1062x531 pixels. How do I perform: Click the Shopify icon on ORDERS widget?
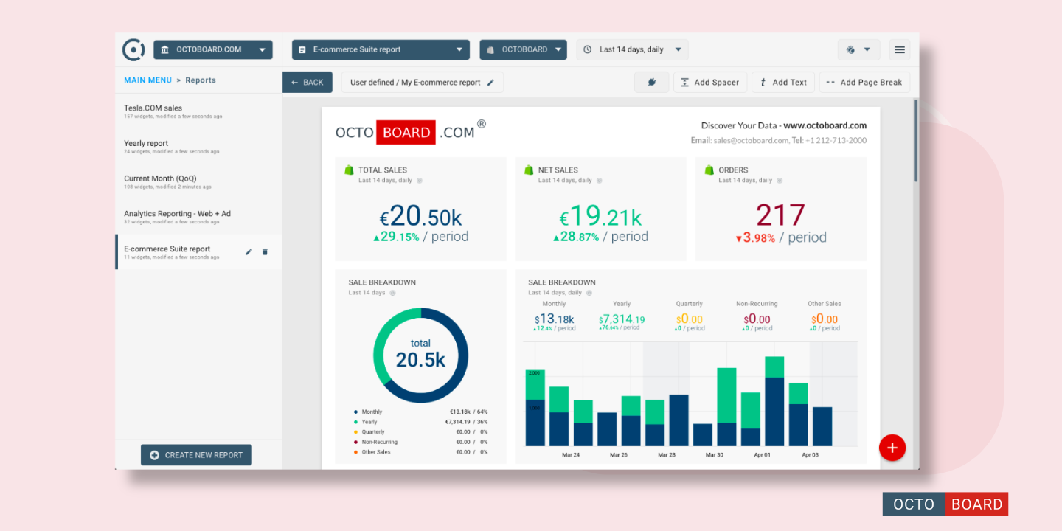coord(709,170)
